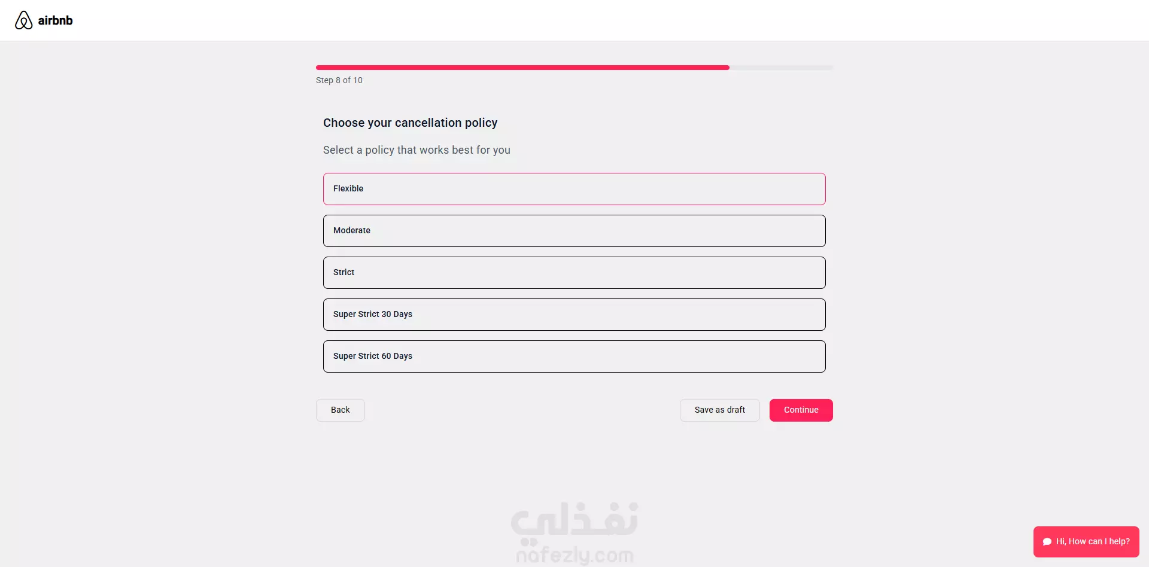Click the Airbnb logo icon
Image resolution: width=1149 pixels, height=567 pixels.
coord(23,20)
